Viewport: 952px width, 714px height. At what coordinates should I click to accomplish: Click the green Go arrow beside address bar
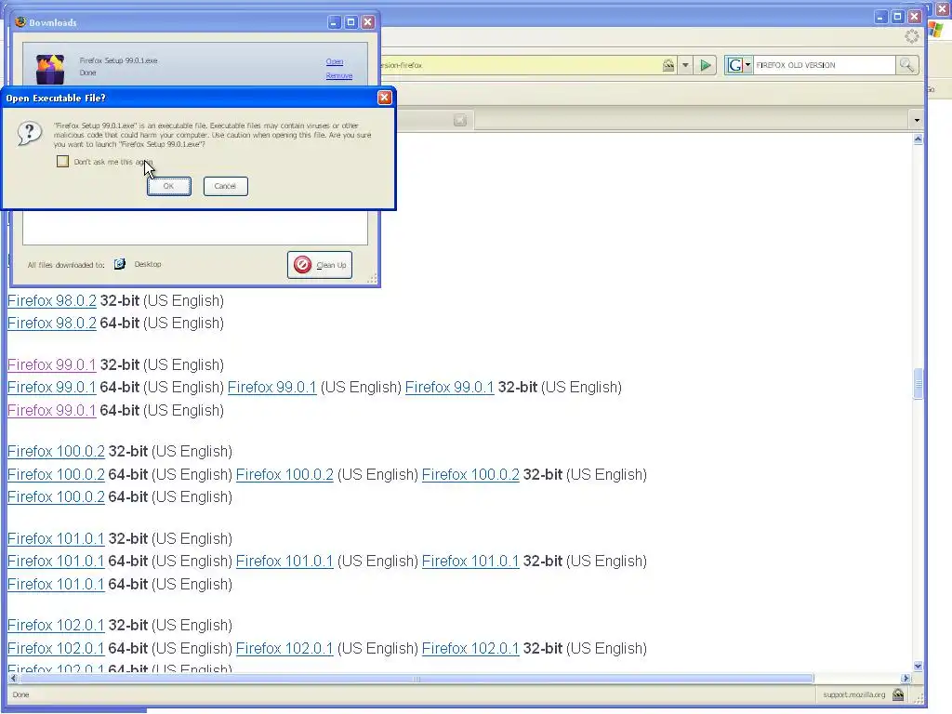(705, 65)
